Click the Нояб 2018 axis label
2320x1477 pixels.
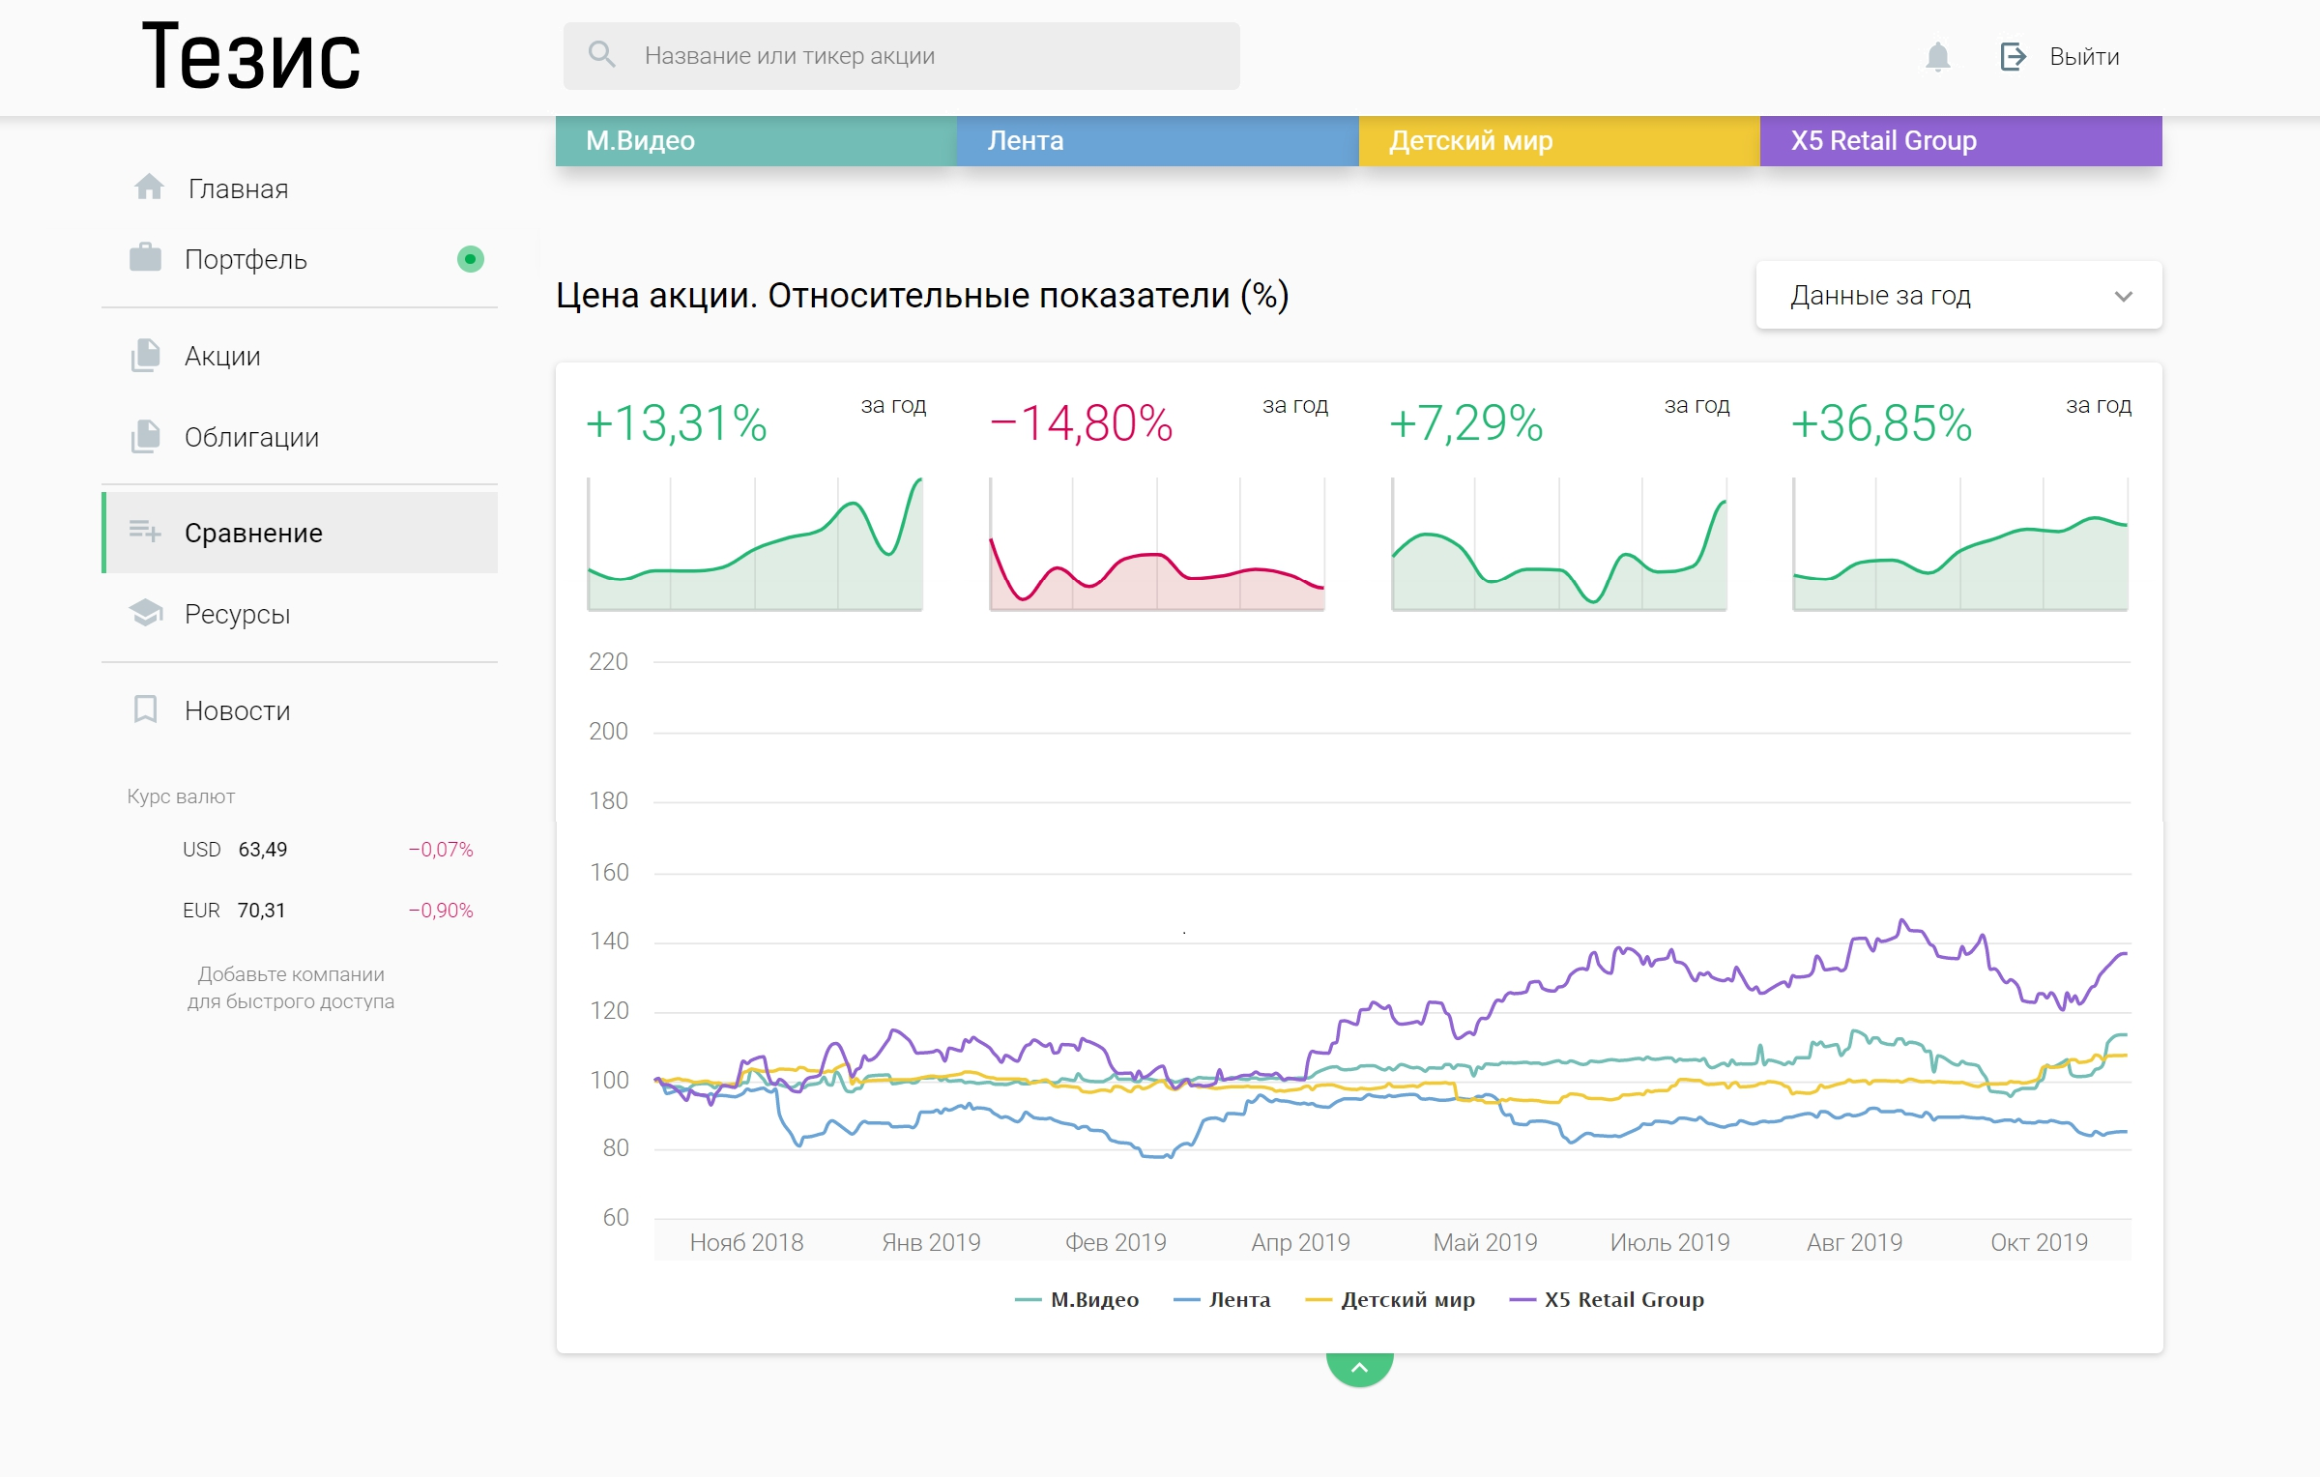tap(746, 1242)
